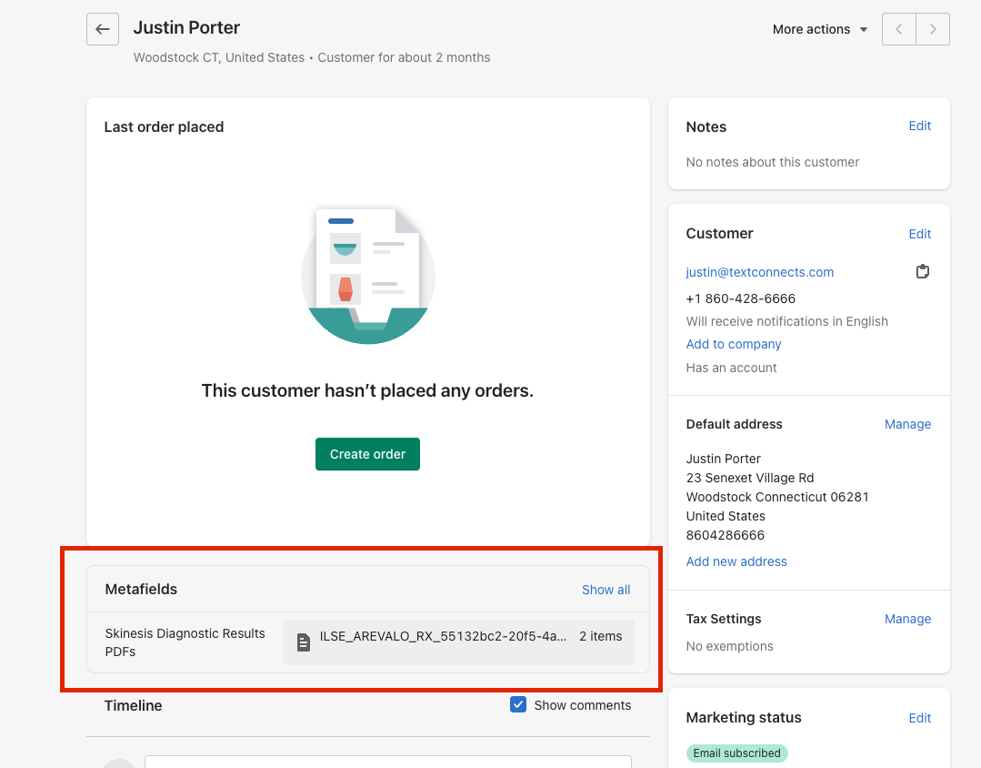Click the back arrow button

(x=103, y=29)
